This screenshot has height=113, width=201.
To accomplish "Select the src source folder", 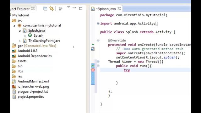I will (x=20, y=20).
